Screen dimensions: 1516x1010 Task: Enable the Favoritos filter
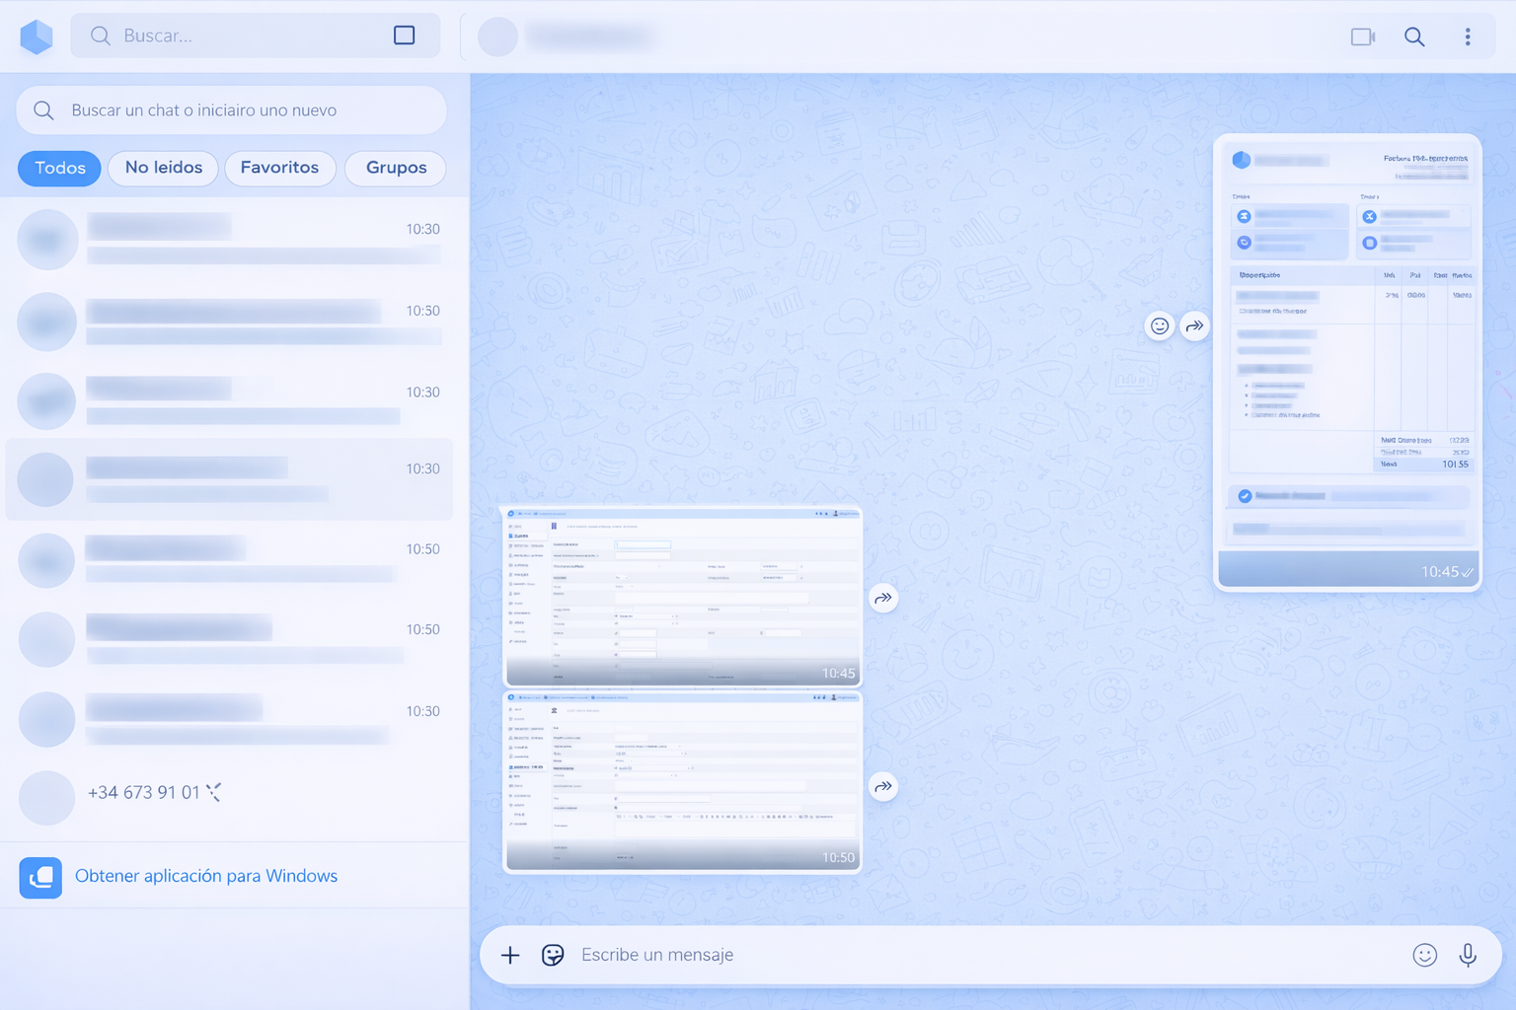(x=280, y=168)
